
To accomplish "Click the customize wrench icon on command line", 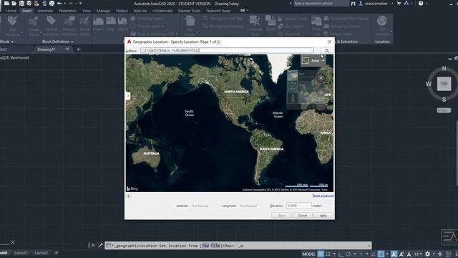I will 100,245.
